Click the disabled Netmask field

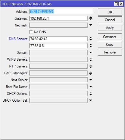tap(58, 25)
